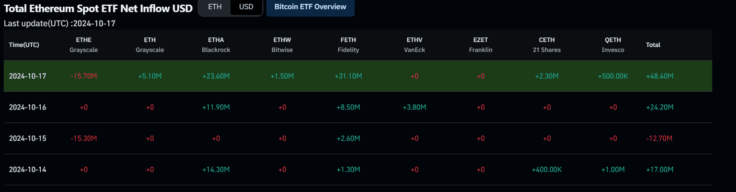
Task: Click the EZET Franklin column header
Action: (x=481, y=45)
